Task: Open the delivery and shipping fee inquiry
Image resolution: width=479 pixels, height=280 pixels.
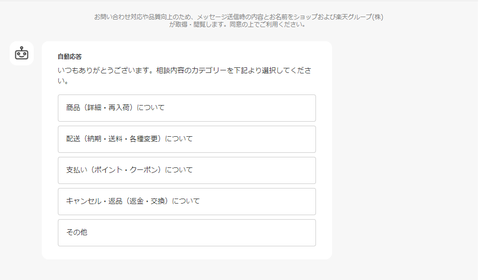Action: [x=187, y=139]
